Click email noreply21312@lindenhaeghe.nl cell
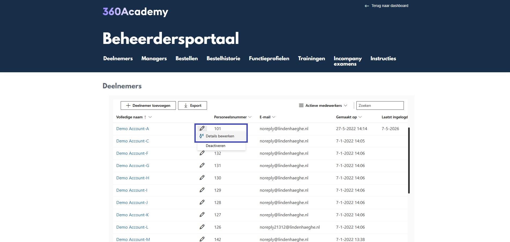Viewport: 510px width, 242px height. click(x=290, y=227)
